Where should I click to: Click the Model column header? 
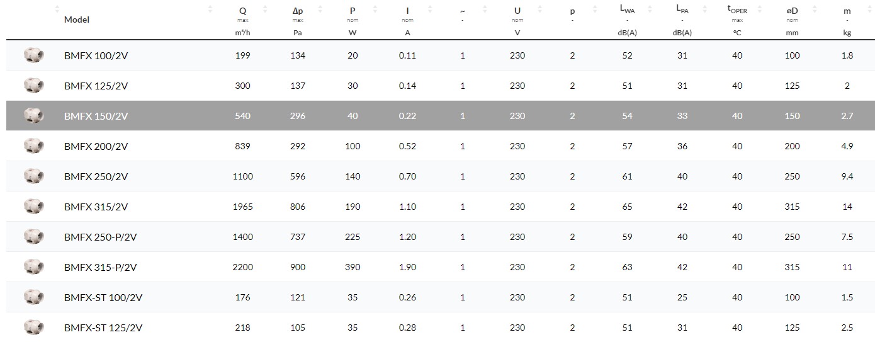(77, 20)
